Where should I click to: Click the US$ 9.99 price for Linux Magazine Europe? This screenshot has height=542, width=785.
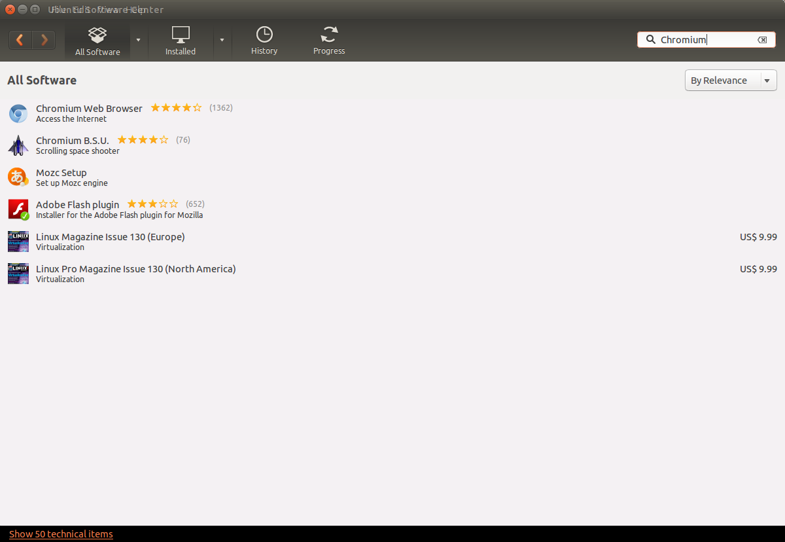pyautogui.click(x=759, y=237)
